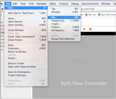Select Window in New submenu
The image size is (116, 99).
coord(64,12)
